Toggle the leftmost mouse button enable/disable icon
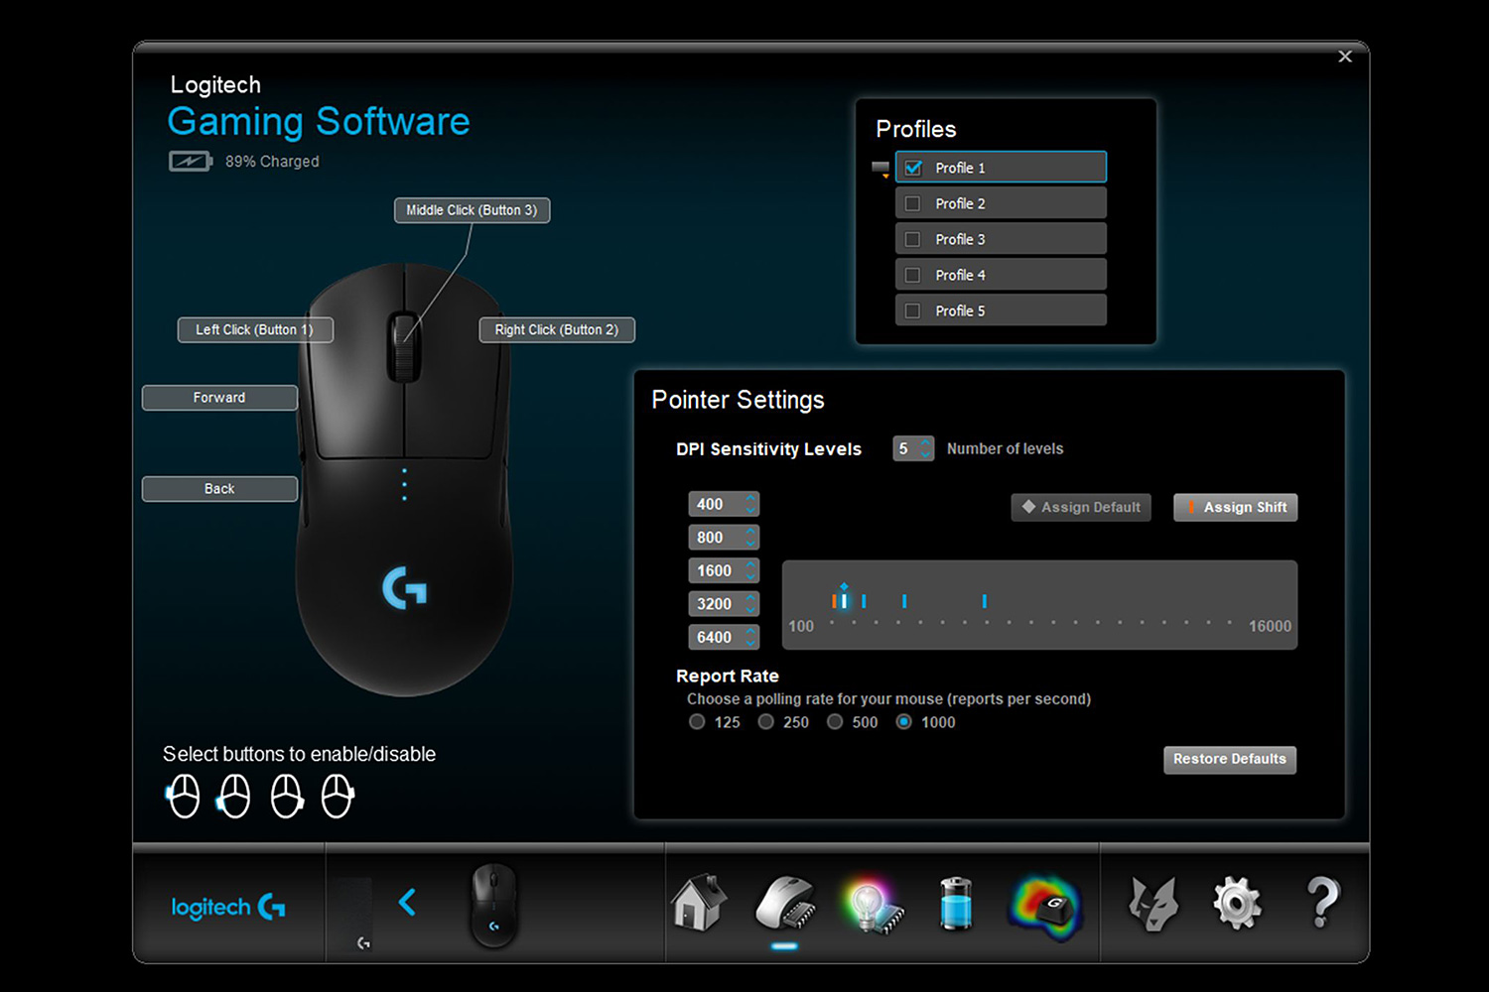 pos(183,796)
